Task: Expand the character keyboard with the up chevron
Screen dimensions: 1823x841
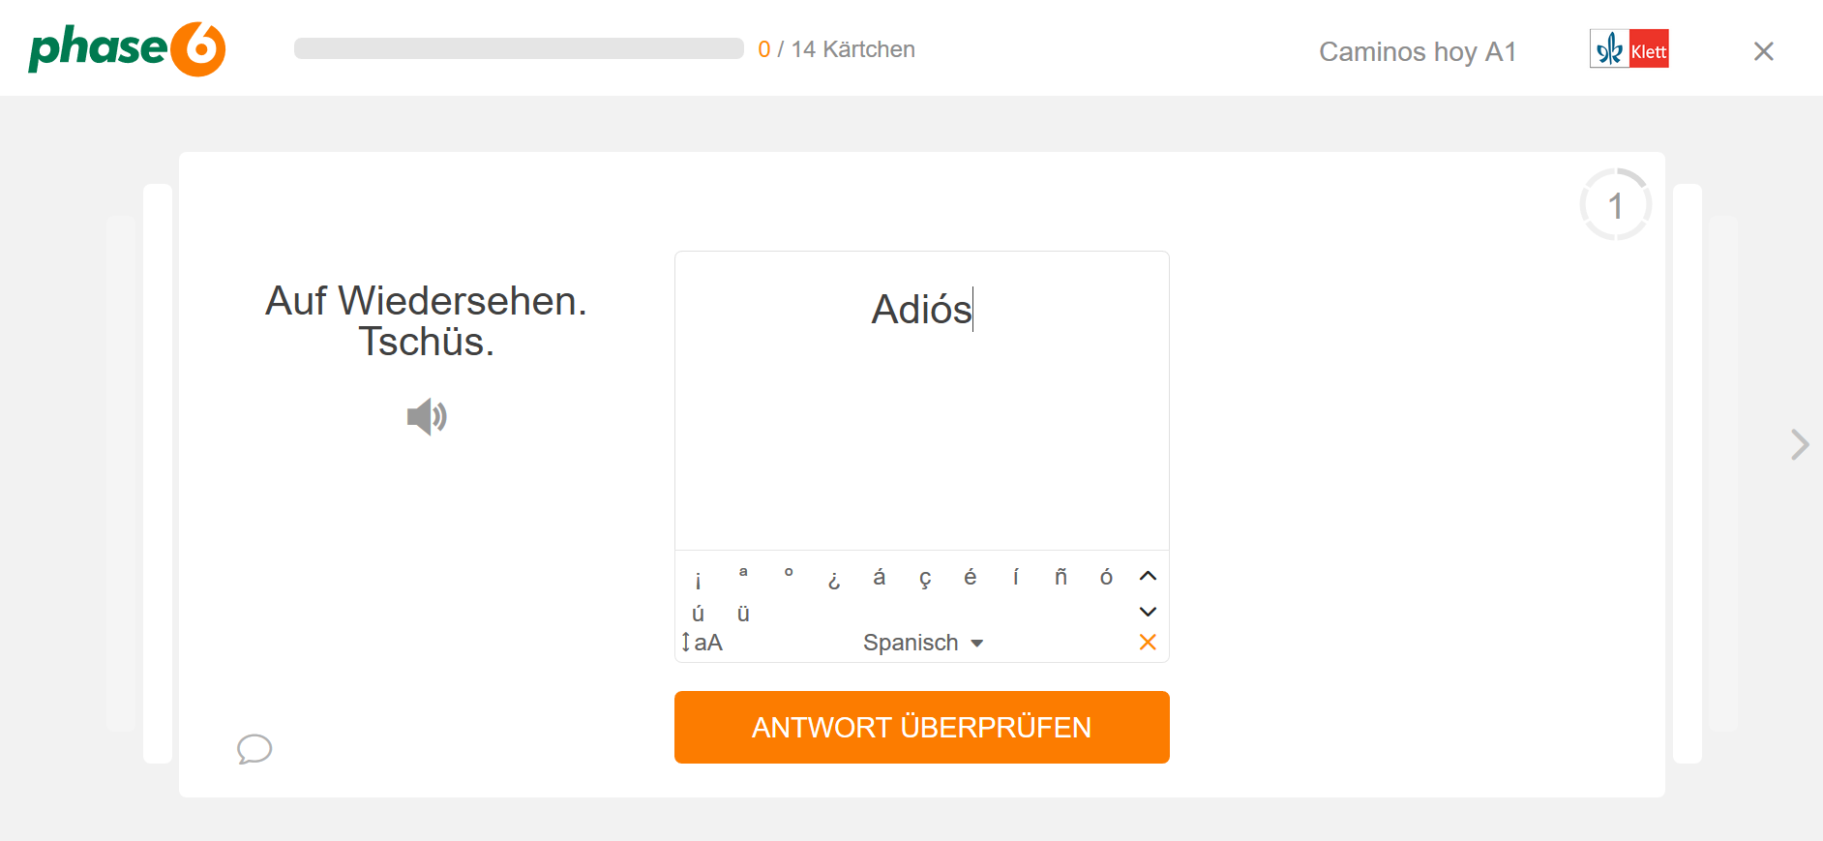Action: tap(1148, 576)
